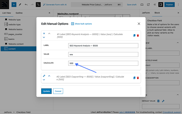The height and width of the screenshot is (114, 182).
Task: Switch to the Block sidebar tab
Action: click(157, 13)
